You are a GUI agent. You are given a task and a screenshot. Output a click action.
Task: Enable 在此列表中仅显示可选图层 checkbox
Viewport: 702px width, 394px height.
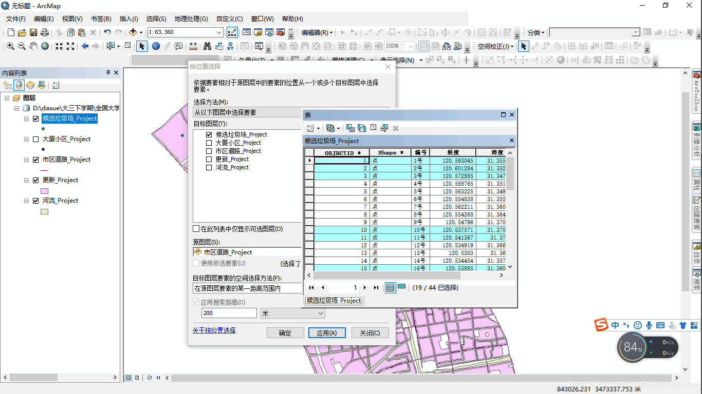[x=196, y=229]
